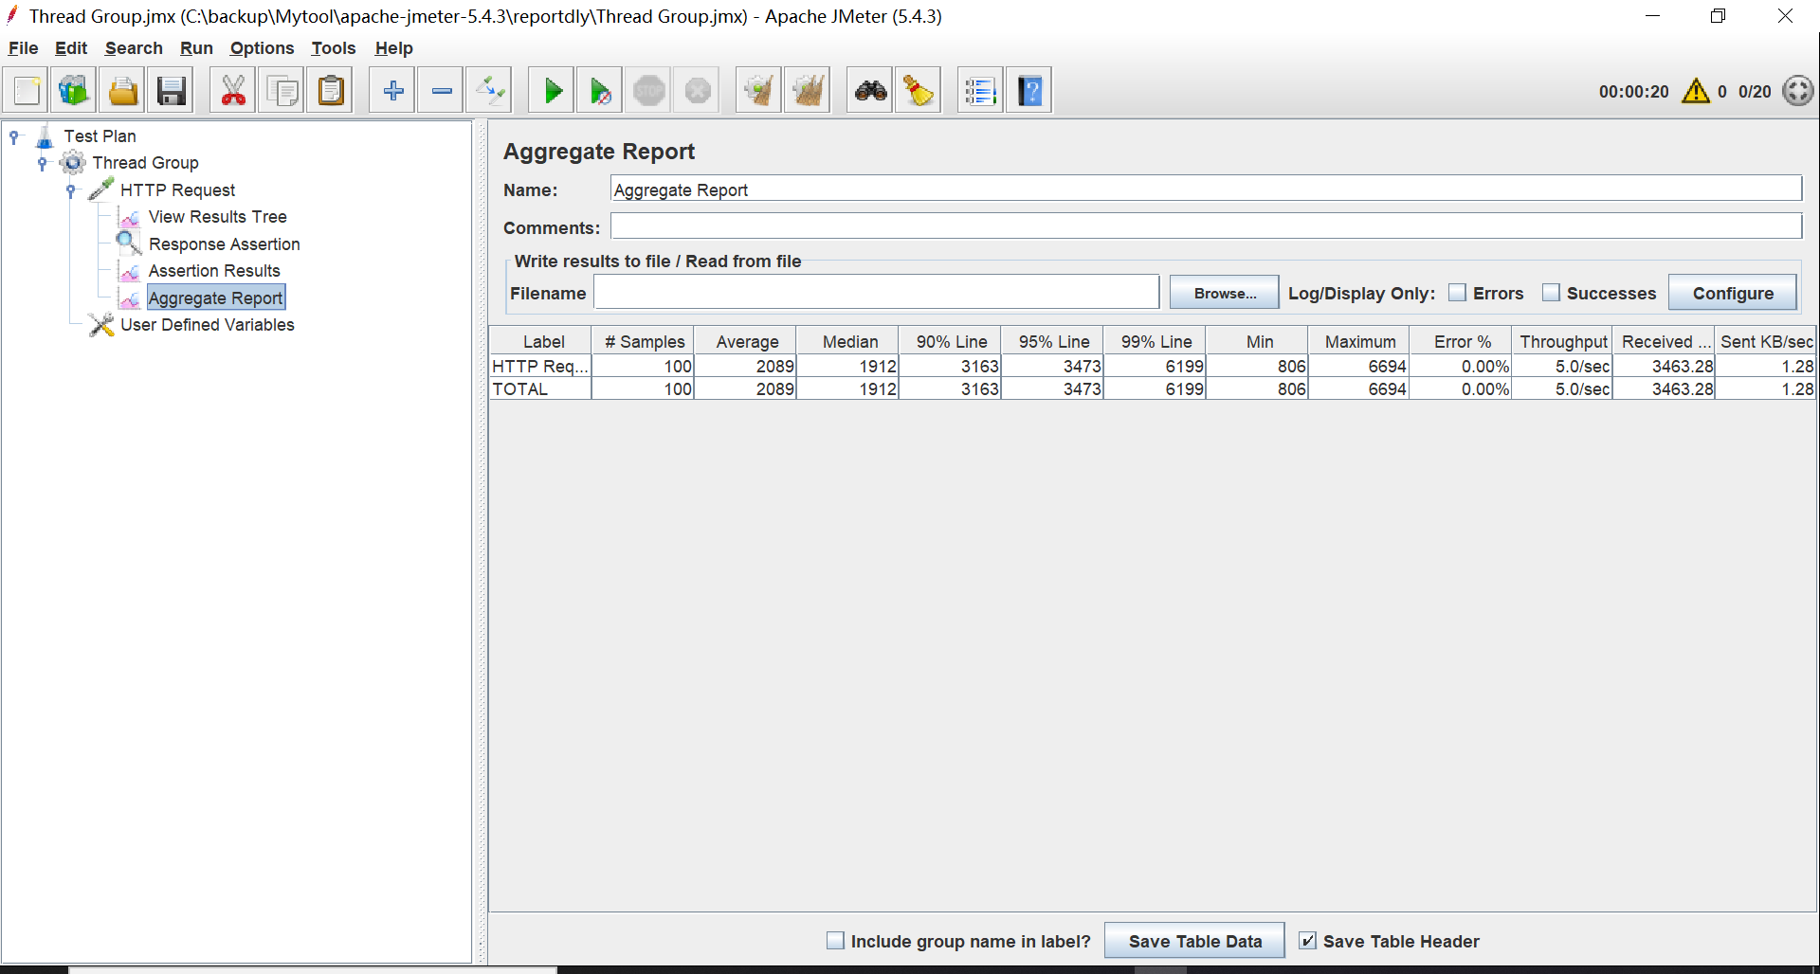Clear all results with double broom icon
Image resolution: width=1820 pixels, height=974 pixels.
pyautogui.click(x=808, y=91)
